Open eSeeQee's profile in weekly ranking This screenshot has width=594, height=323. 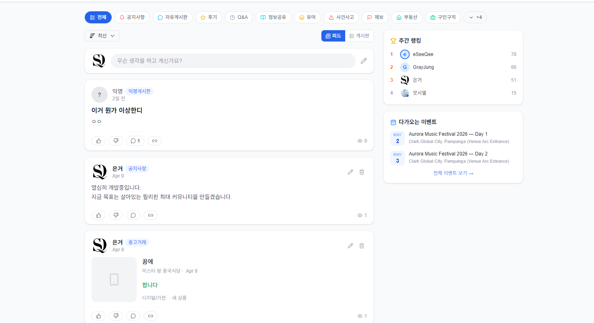point(423,54)
